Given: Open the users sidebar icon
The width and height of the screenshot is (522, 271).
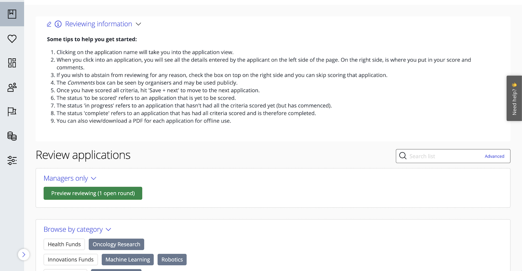Looking at the screenshot, I should (x=12, y=88).
